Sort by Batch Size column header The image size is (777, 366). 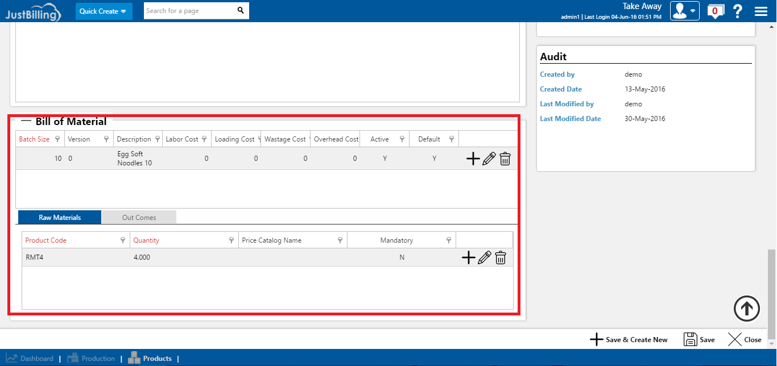(34, 139)
